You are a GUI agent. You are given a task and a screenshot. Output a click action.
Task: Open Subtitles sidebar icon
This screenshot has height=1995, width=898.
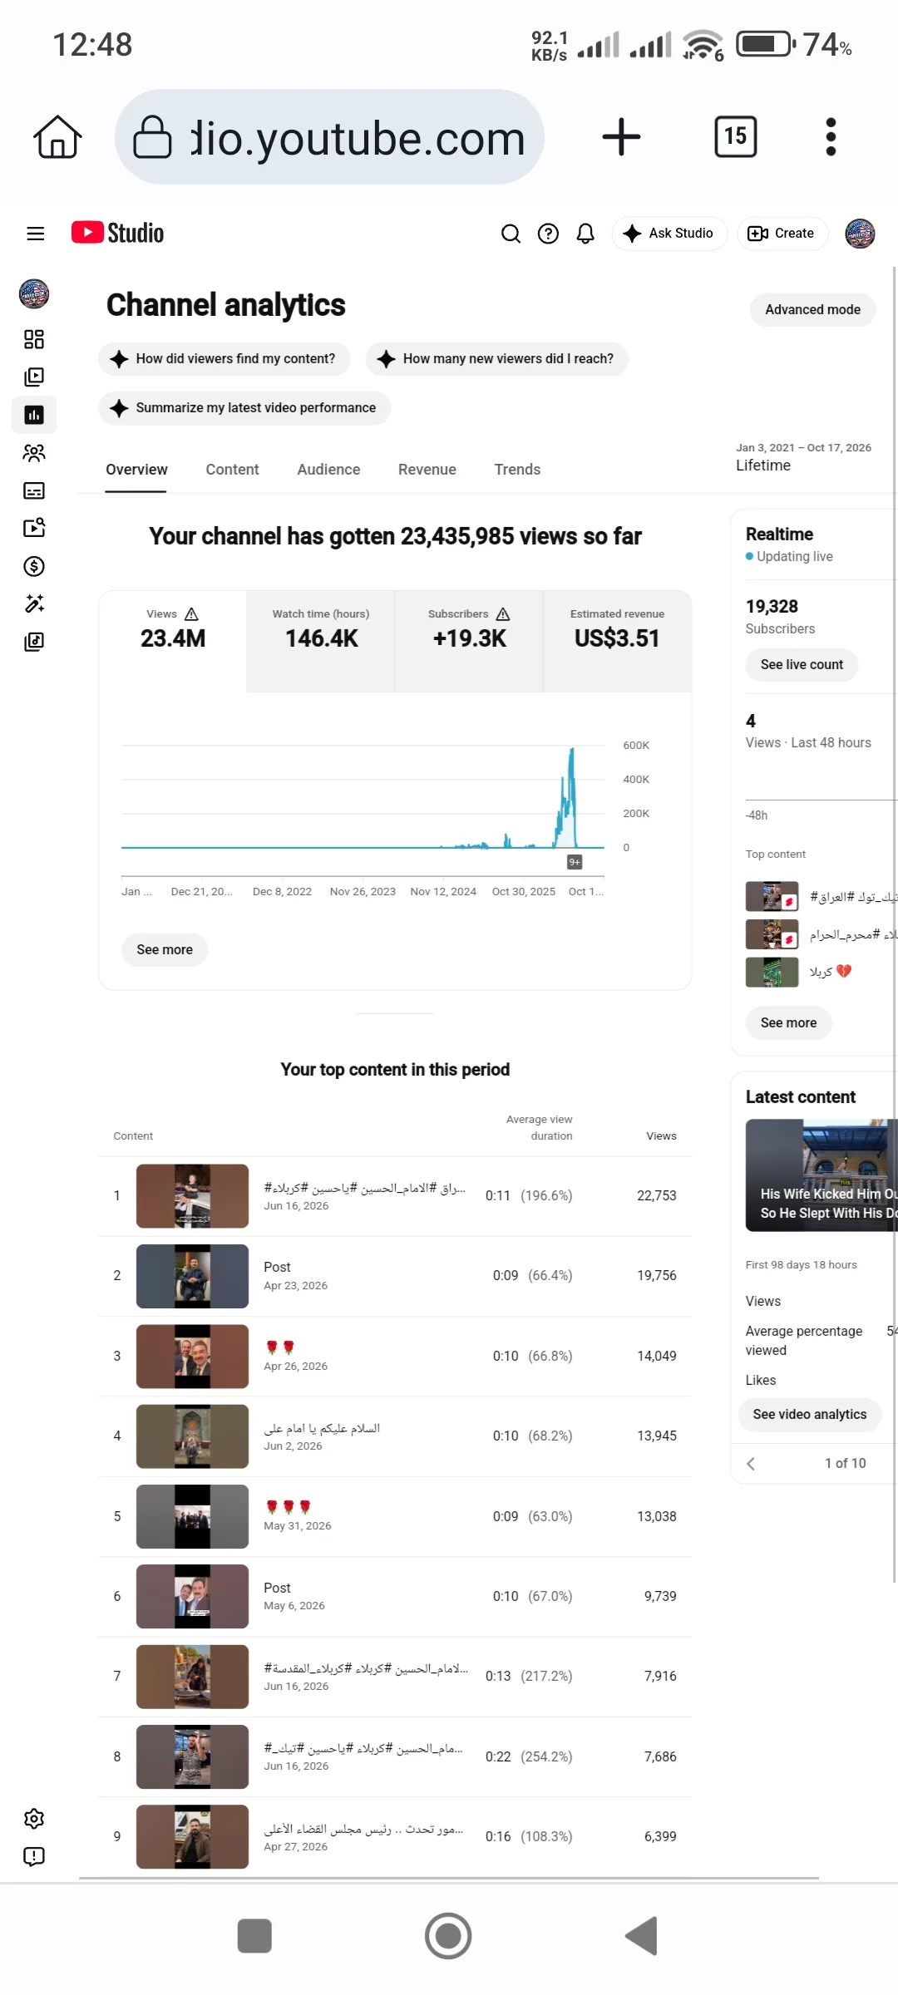coord(34,490)
